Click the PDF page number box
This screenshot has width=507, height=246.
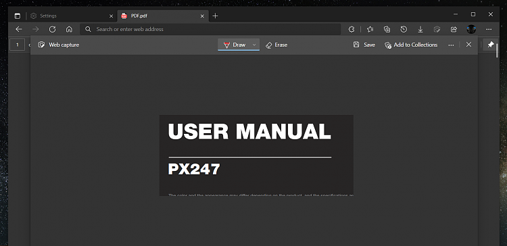[17, 45]
